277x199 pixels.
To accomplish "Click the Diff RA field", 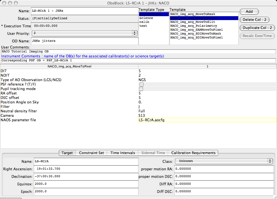I will [x=224, y=184].
